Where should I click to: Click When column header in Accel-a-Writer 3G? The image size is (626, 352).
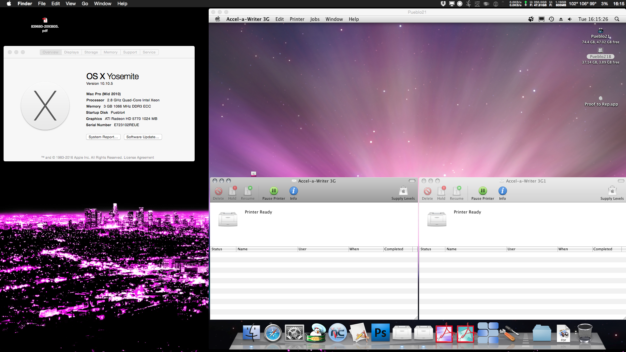click(366, 249)
